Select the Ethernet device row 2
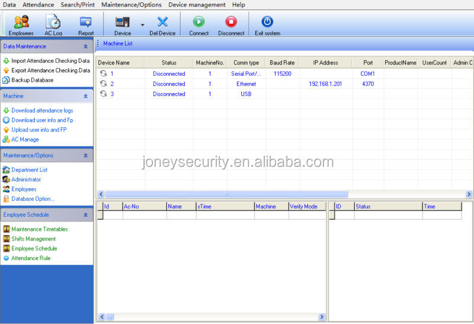This screenshot has width=474, height=324. (246, 84)
